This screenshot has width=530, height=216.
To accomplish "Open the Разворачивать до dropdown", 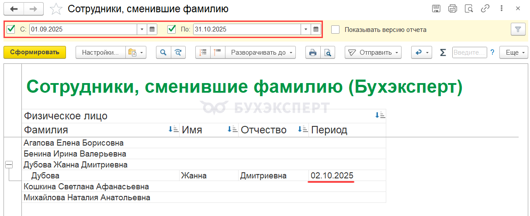I will click(260, 52).
